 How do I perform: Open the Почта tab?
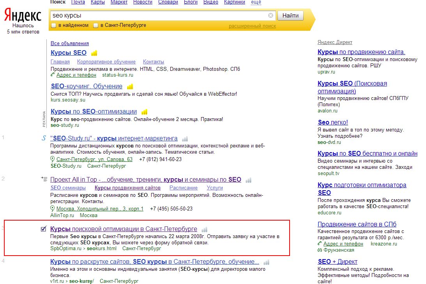click(78, 2)
